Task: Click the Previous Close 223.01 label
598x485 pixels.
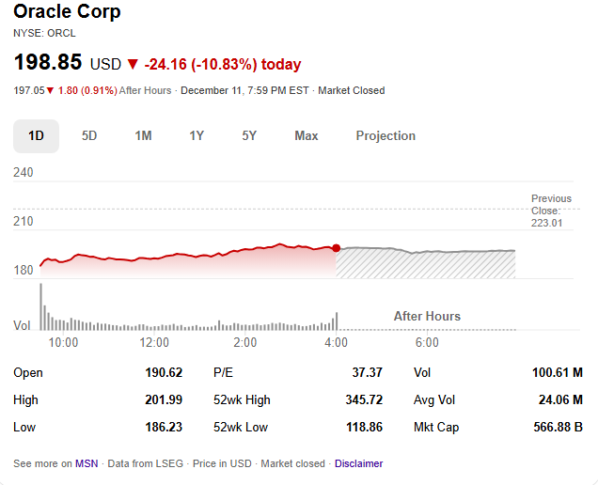Action: tap(551, 211)
